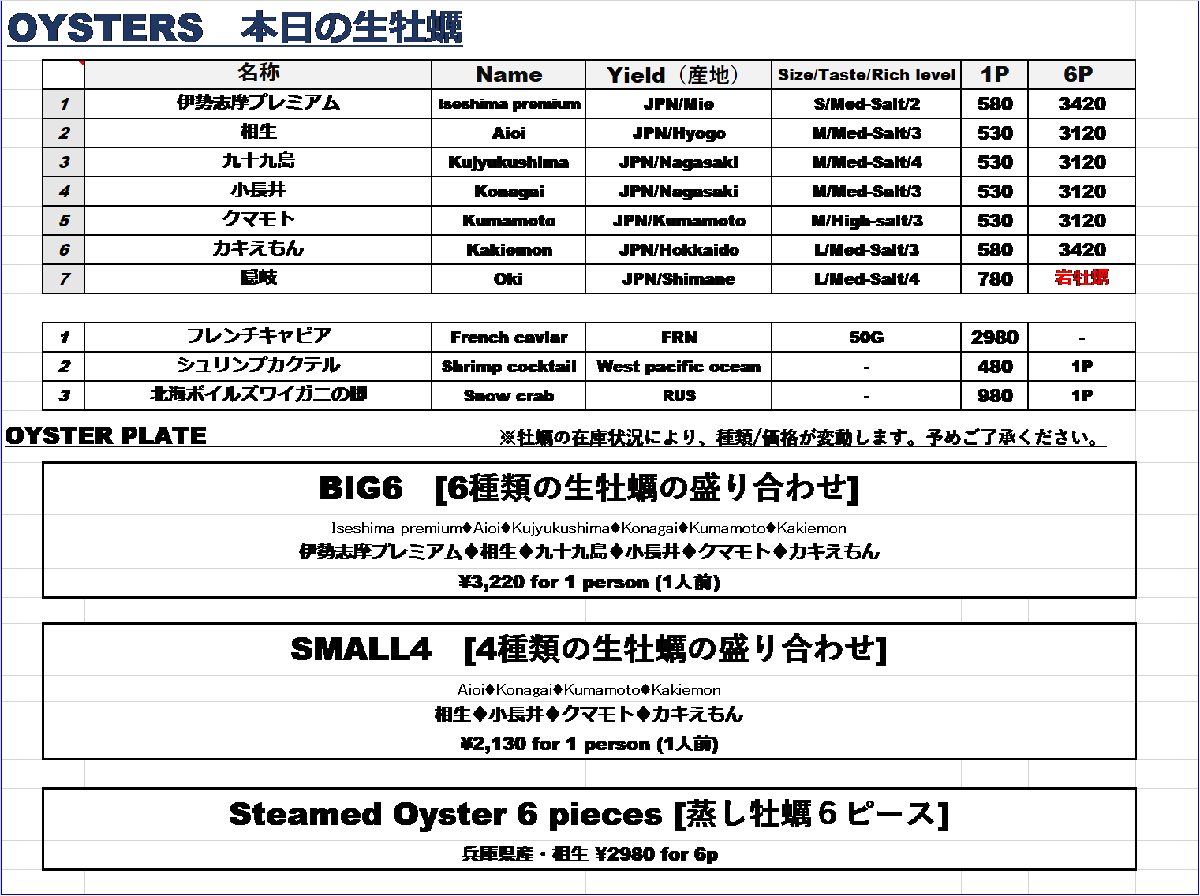This screenshot has width=1200, height=896.
Task: Click the Shrimp cocktail name cell
Action: point(509,366)
